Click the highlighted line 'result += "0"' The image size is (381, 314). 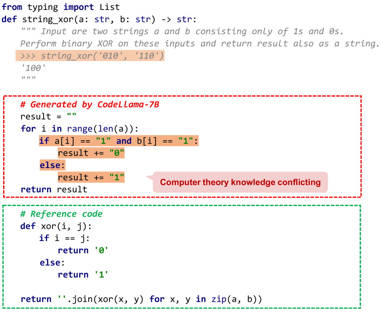tap(91, 153)
